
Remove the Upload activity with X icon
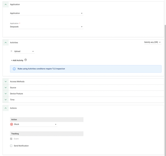pyautogui.click(x=11, y=51)
